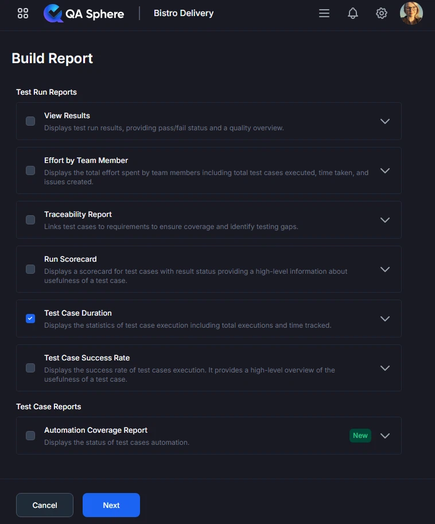Select the Traceability Report checkbox
Viewport: 435px width, 524px height.
(30, 220)
